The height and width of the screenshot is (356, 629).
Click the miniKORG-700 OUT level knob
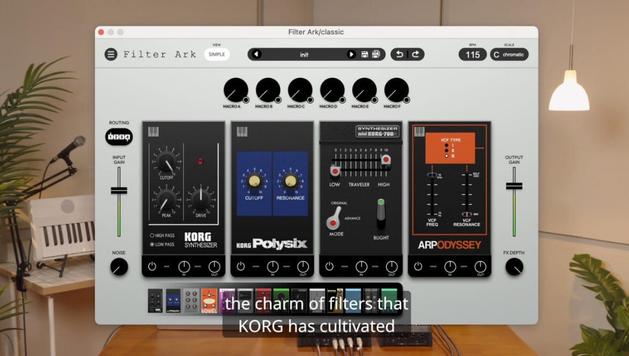[391, 267]
